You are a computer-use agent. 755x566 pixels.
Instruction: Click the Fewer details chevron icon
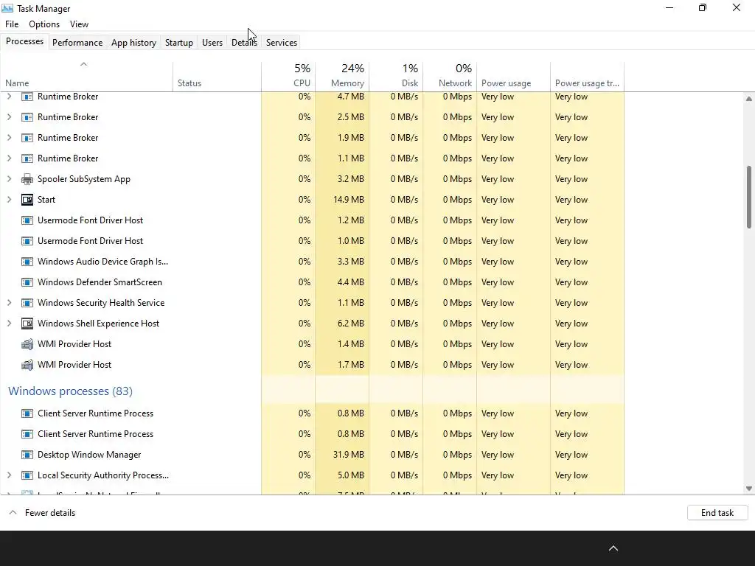(13, 513)
